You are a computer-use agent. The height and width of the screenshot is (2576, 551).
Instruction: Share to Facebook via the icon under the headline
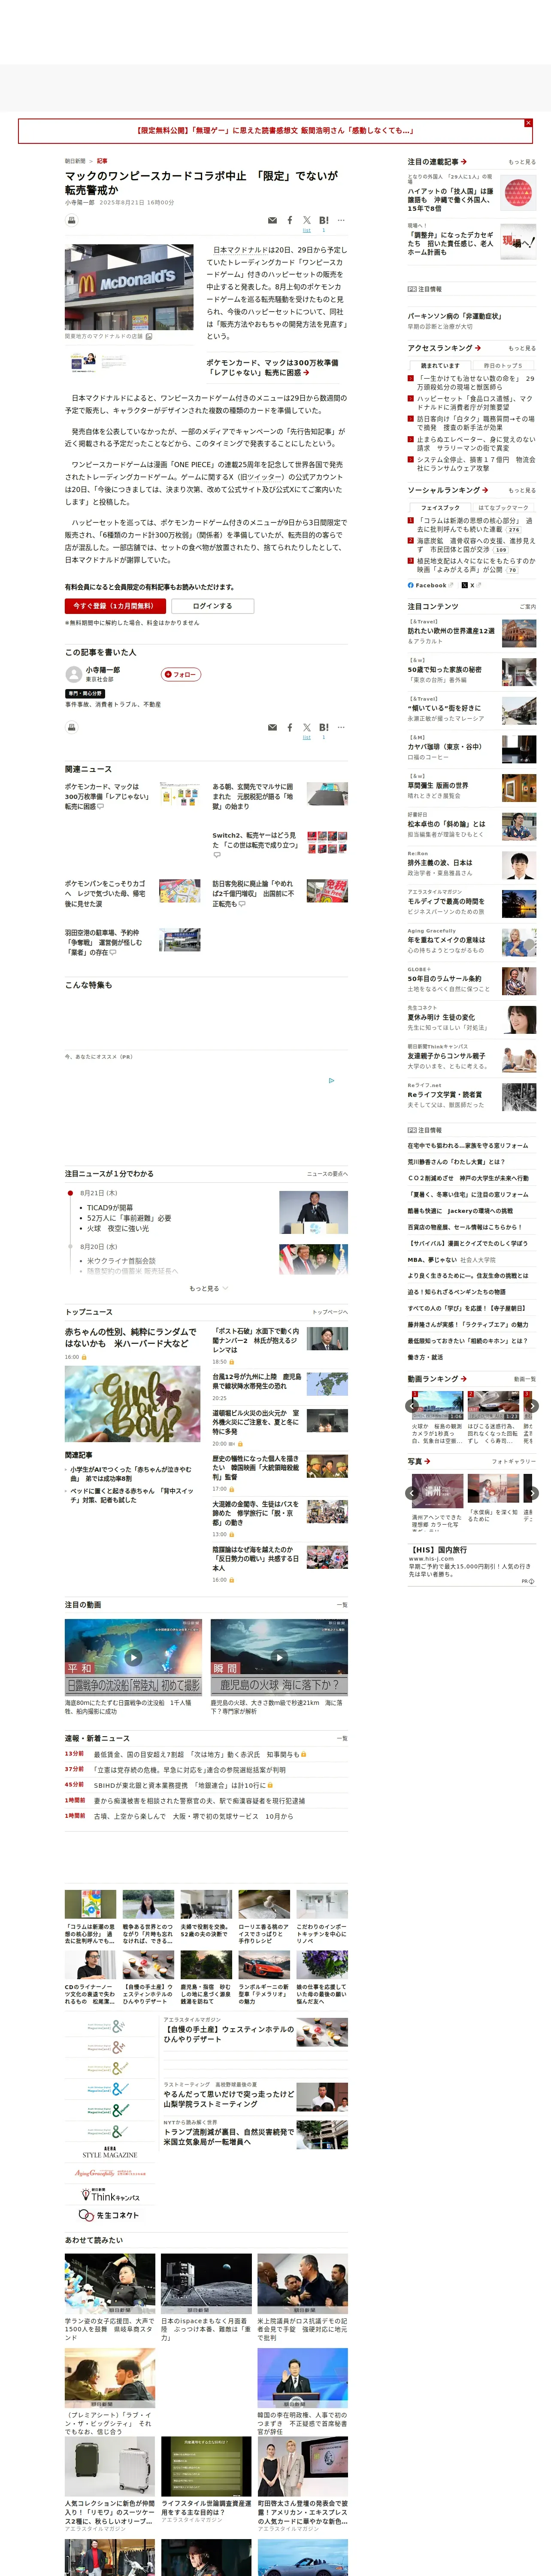coord(290,220)
